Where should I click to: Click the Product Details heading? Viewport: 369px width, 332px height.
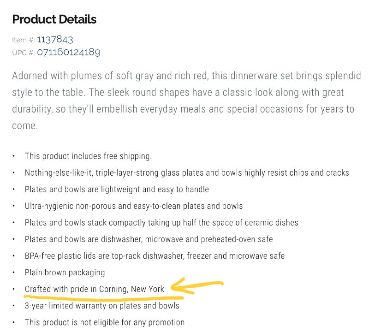click(54, 19)
